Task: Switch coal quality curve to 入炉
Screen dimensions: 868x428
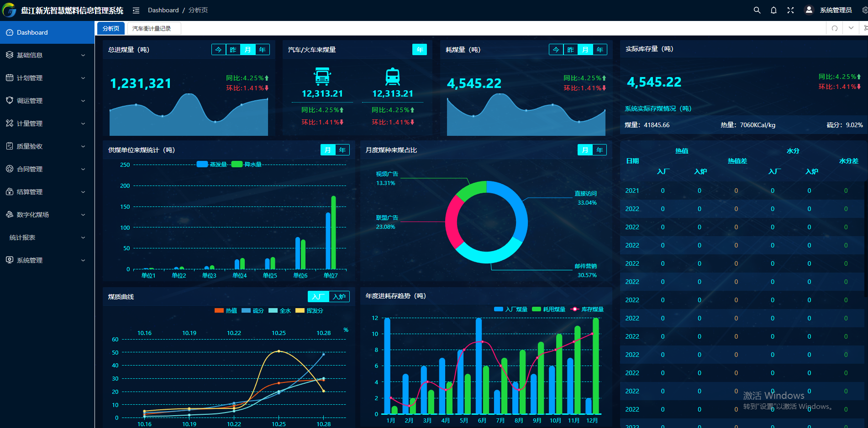Action: 339,297
